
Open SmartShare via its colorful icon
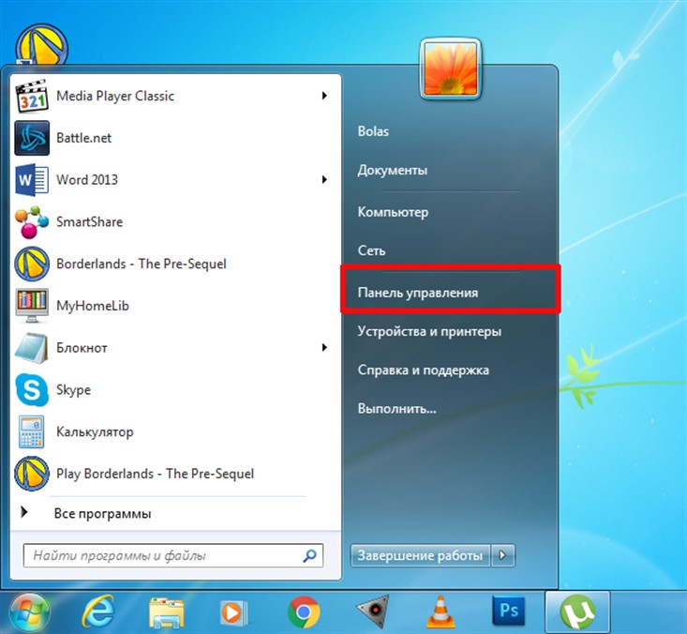pos(32,222)
